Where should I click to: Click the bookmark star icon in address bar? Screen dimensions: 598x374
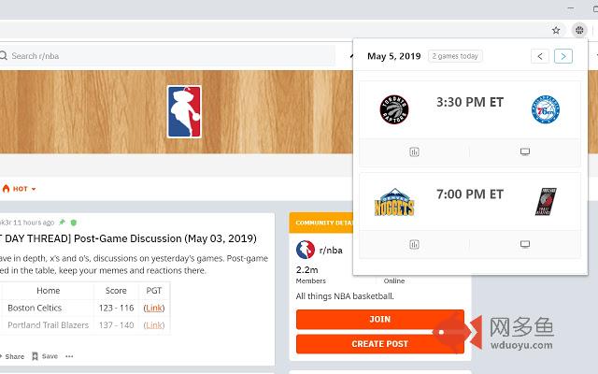(556, 30)
